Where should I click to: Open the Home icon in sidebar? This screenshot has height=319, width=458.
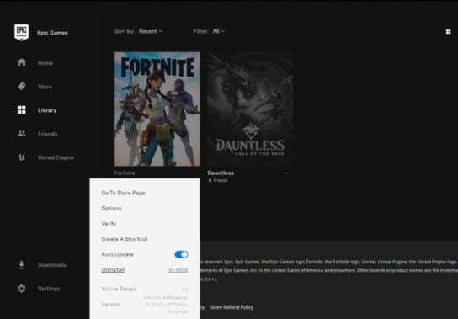coord(21,62)
